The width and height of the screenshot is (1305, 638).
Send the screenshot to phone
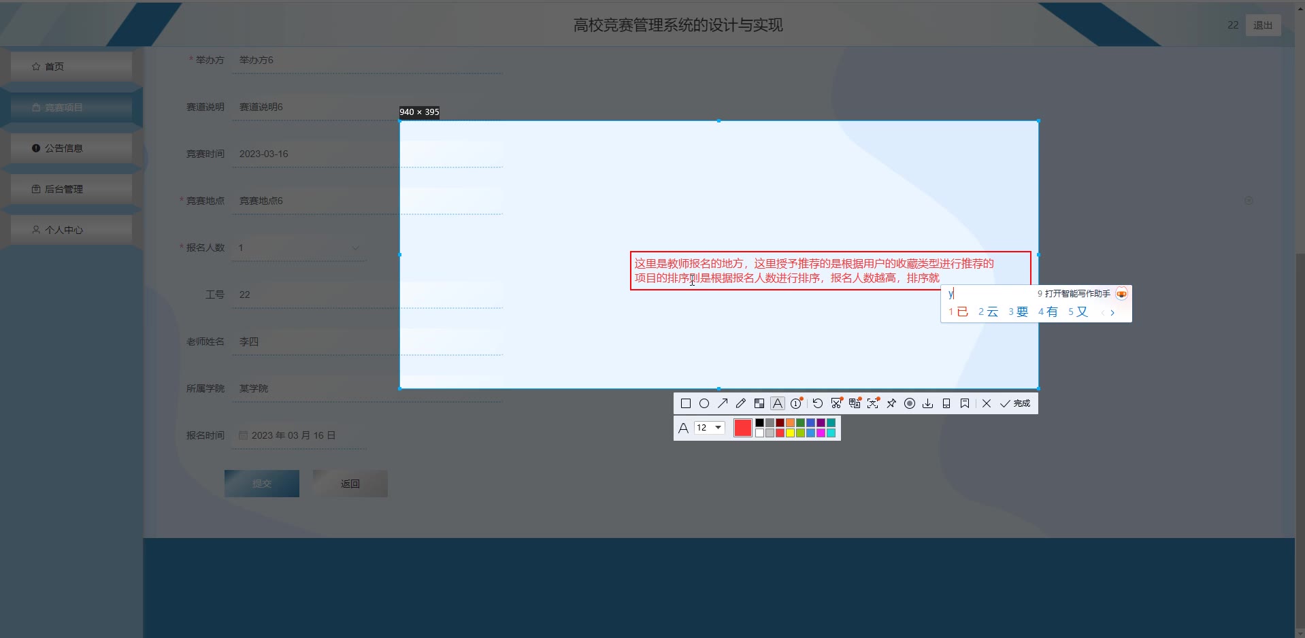click(x=946, y=403)
